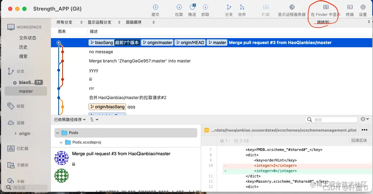Click the blue commit author avatar

point(62,158)
